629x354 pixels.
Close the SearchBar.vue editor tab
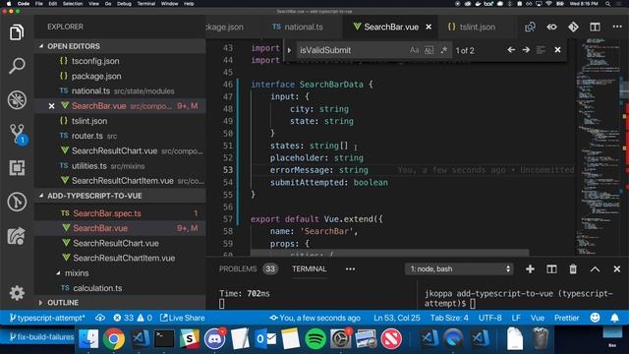pos(429,27)
